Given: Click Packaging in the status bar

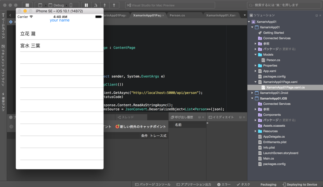Looking at the screenshot, I should click(268, 184).
